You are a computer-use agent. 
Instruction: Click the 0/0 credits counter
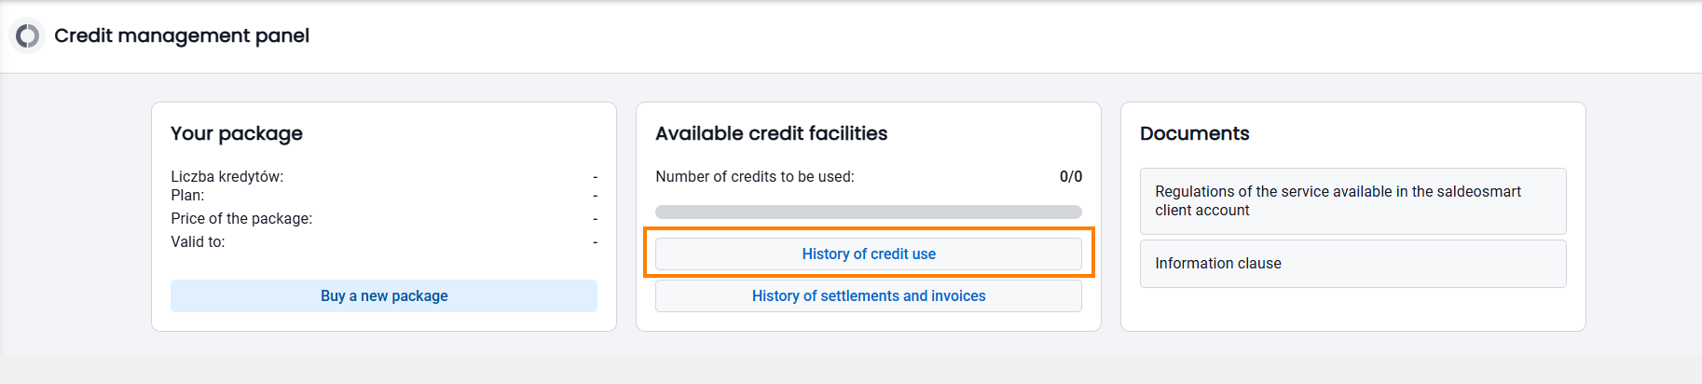click(x=1070, y=176)
